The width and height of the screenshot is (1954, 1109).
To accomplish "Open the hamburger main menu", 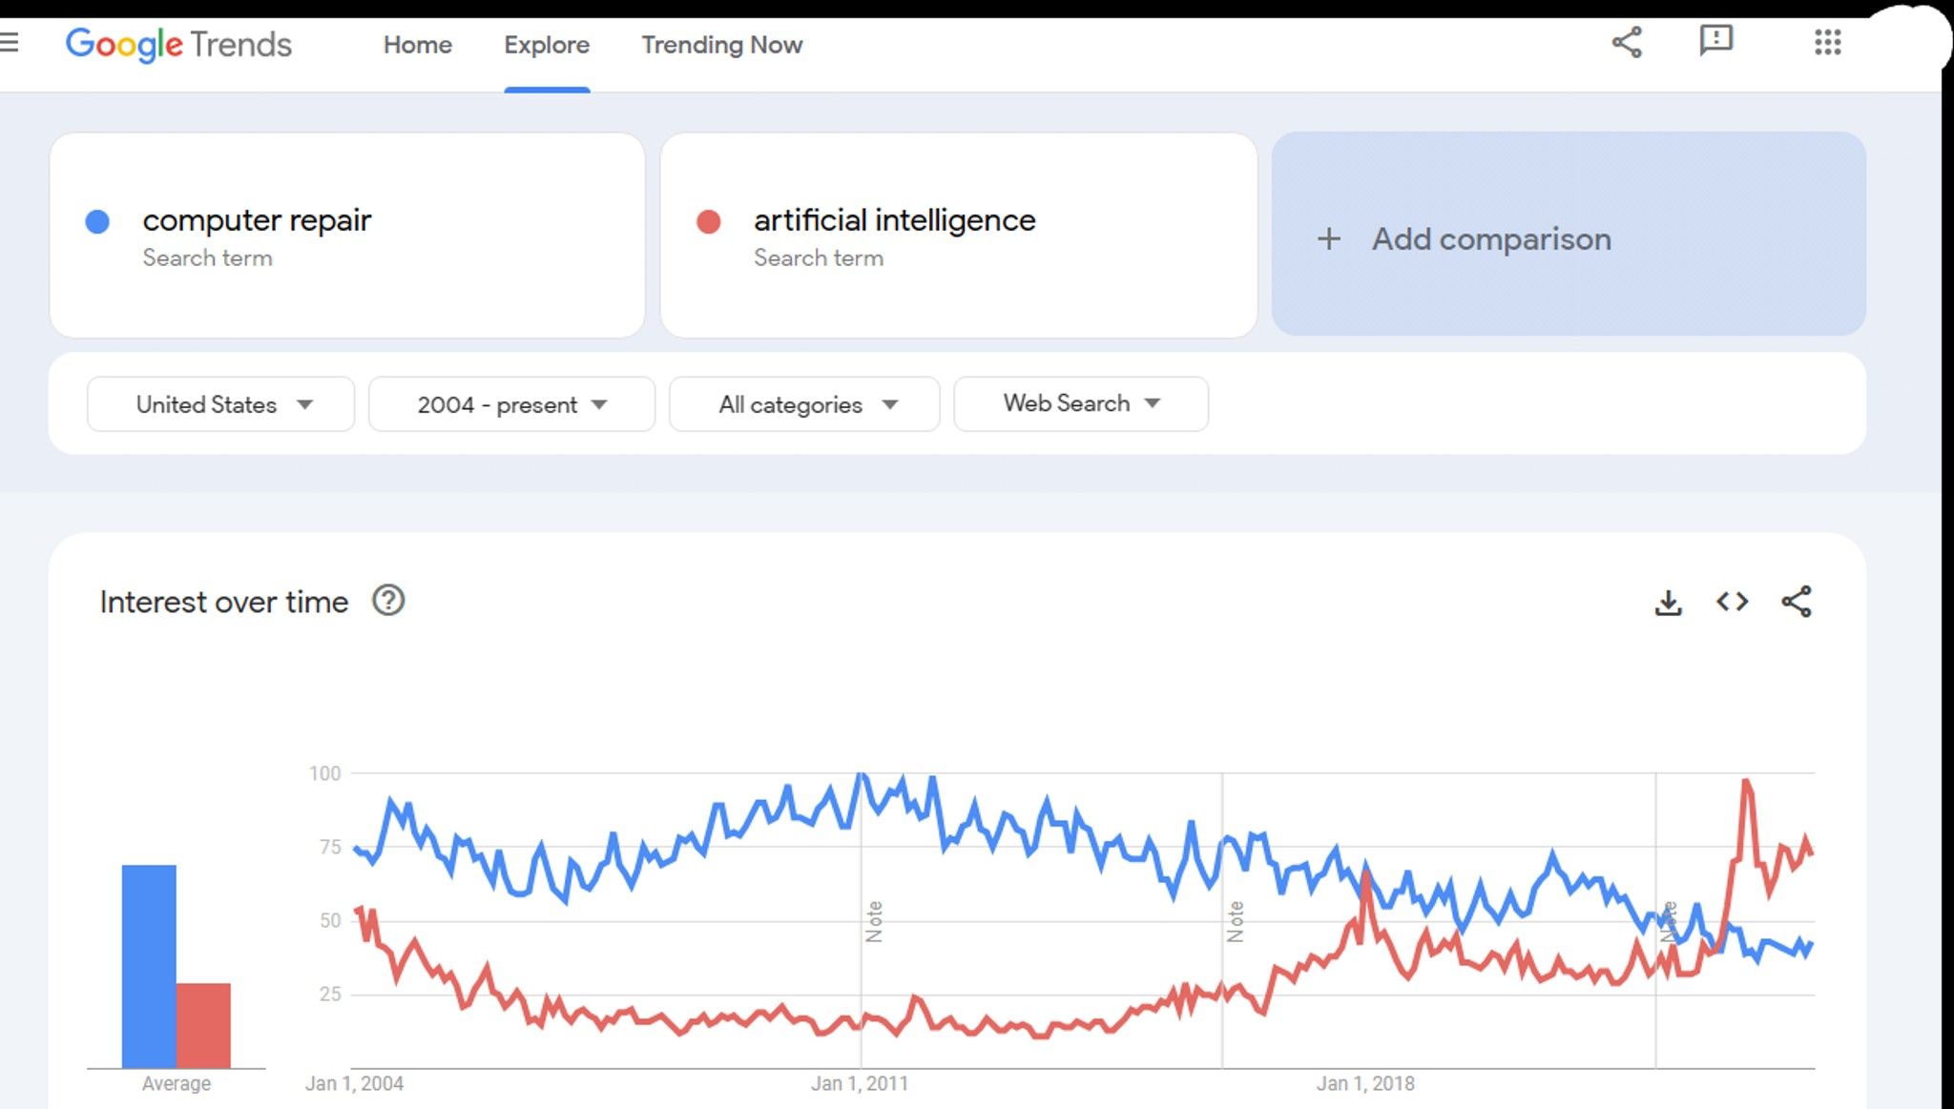I will pyautogui.click(x=9, y=42).
